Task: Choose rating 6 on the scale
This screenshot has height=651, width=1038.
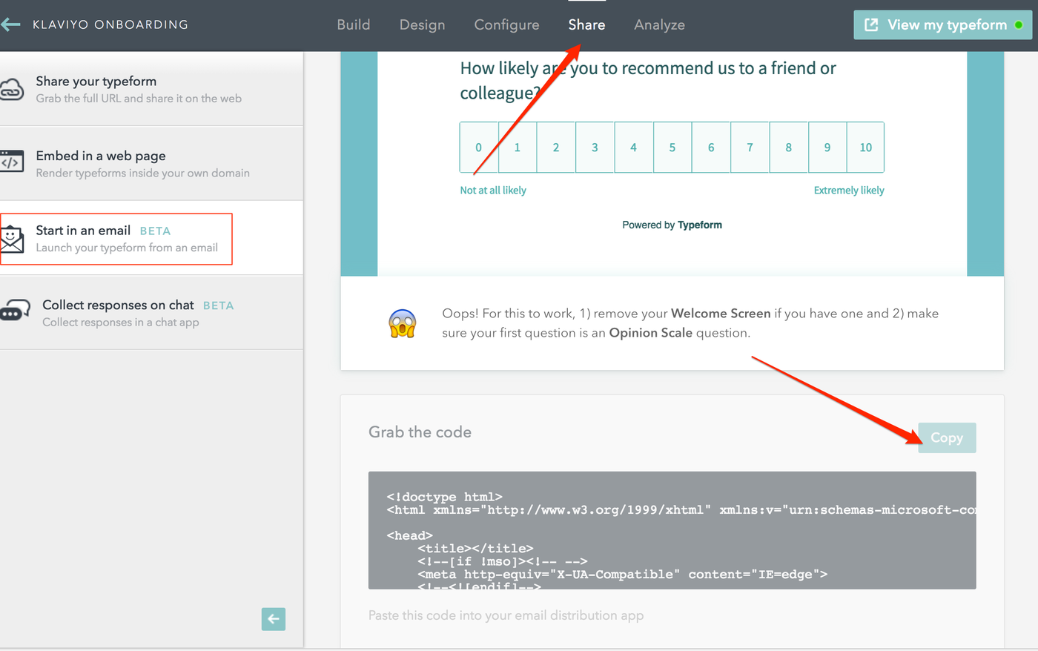Action: [x=711, y=148]
